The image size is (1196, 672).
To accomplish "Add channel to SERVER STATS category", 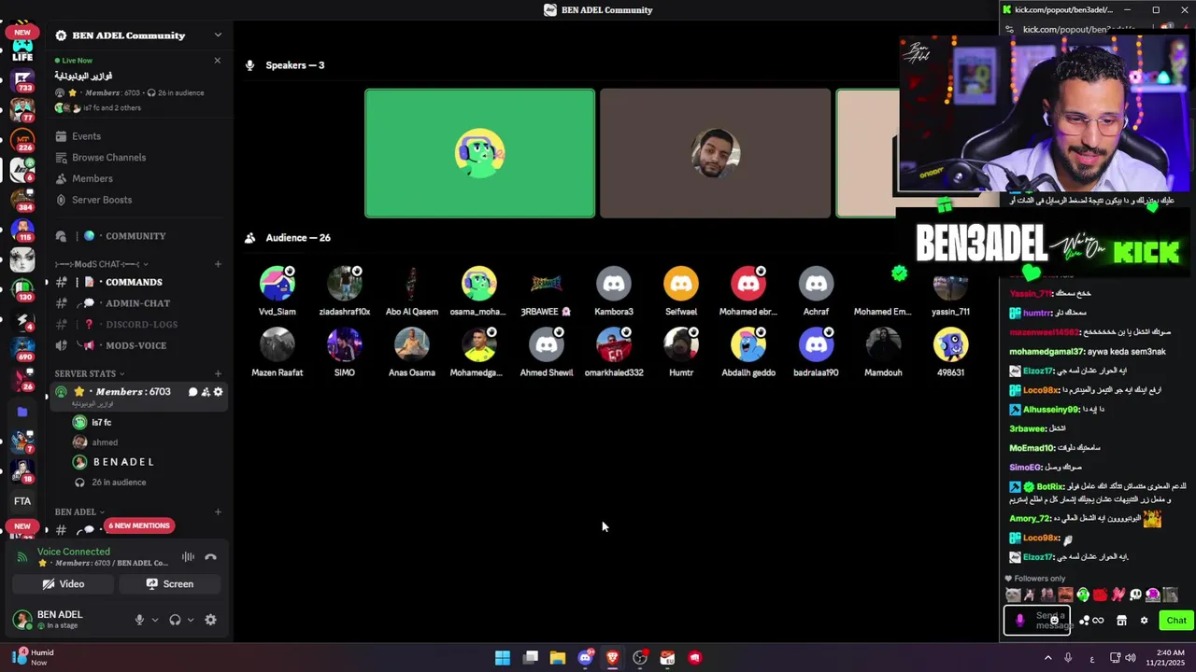I will tap(218, 374).
